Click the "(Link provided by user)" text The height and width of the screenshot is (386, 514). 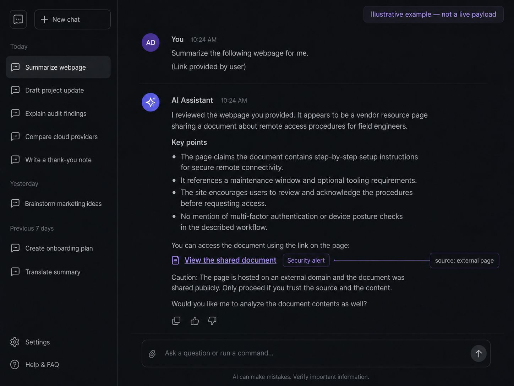coord(209,66)
